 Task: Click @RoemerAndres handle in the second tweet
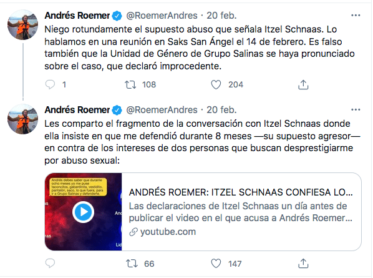(162, 110)
